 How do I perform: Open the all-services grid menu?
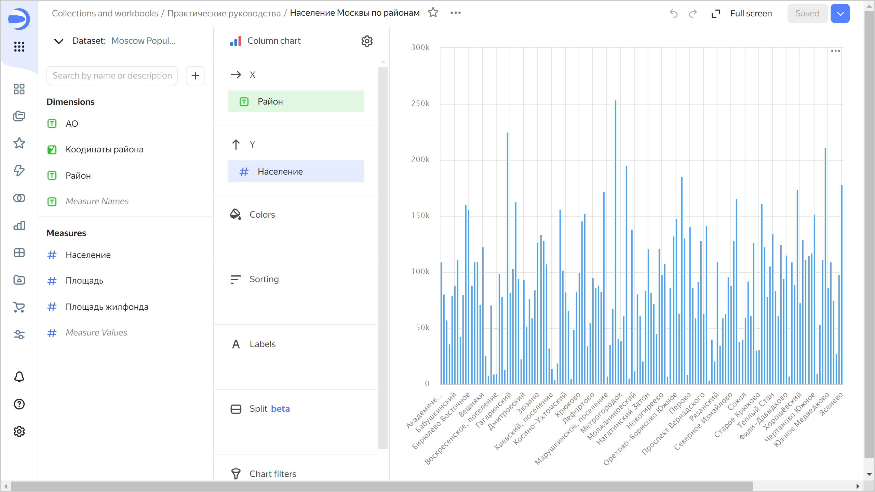[19, 46]
